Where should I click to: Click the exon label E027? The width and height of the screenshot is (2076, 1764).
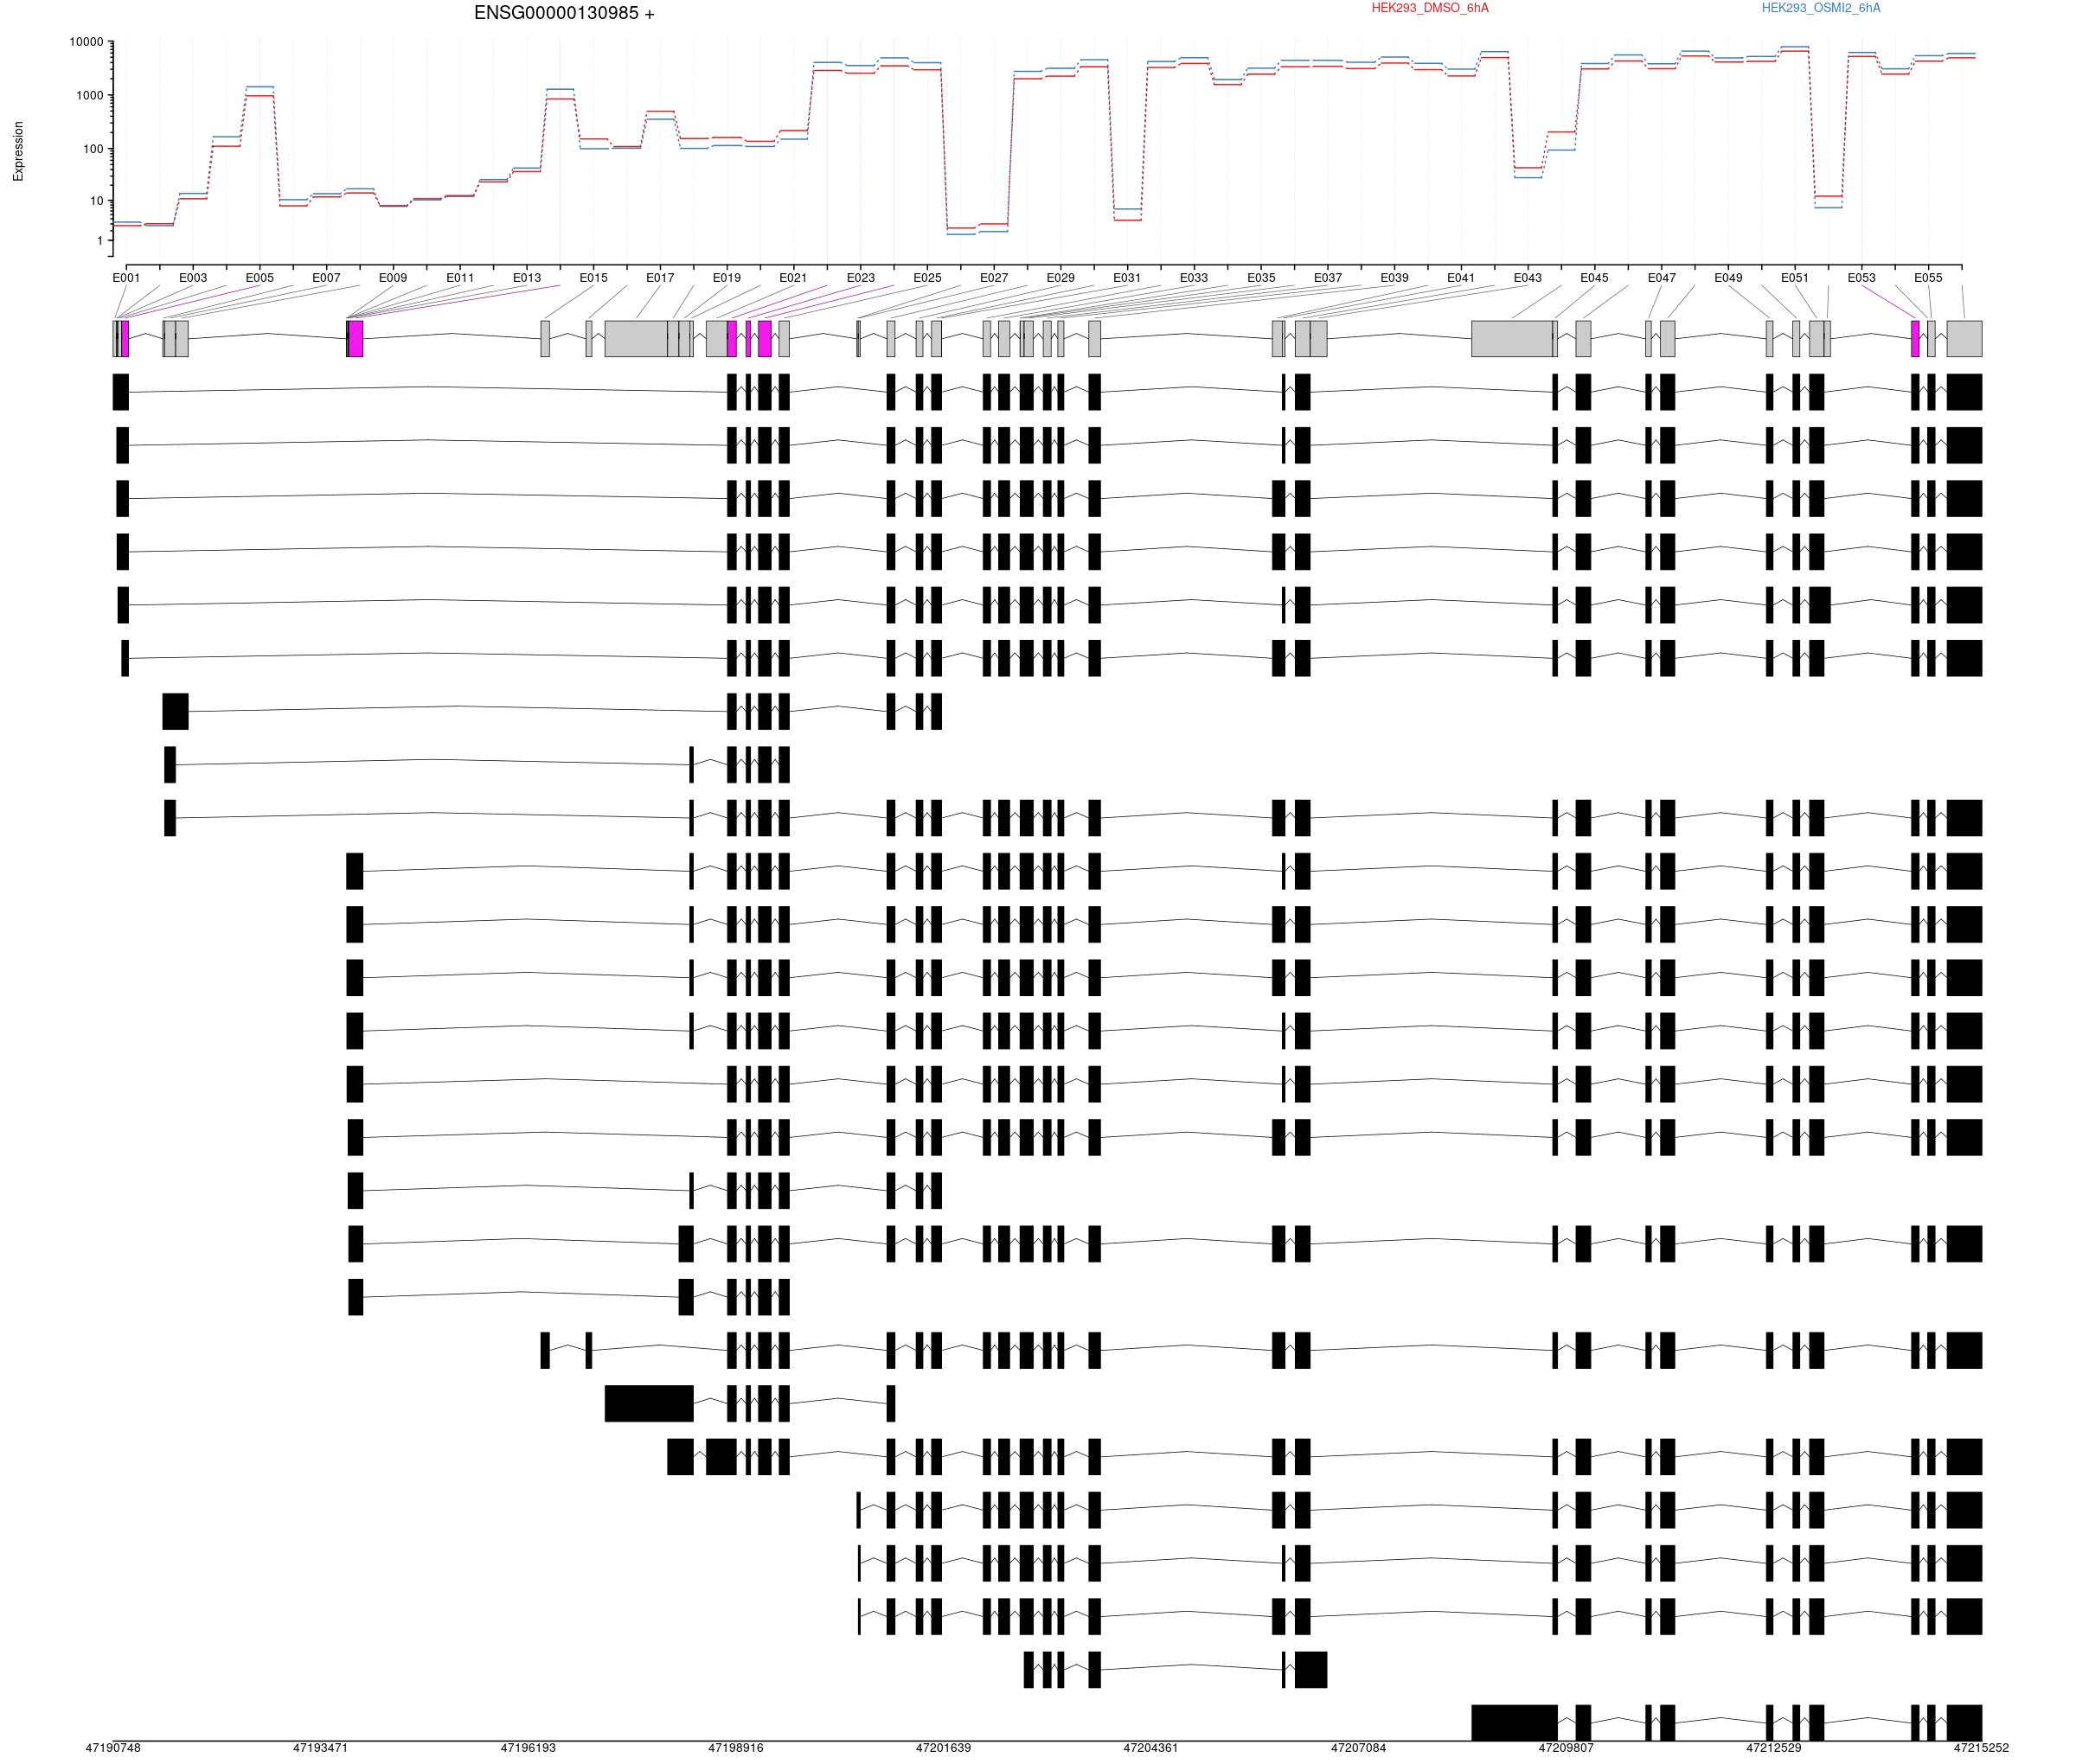(995, 278)
